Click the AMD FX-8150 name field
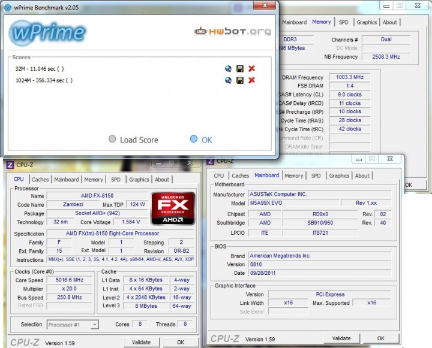432x348 pixels. 97,196
